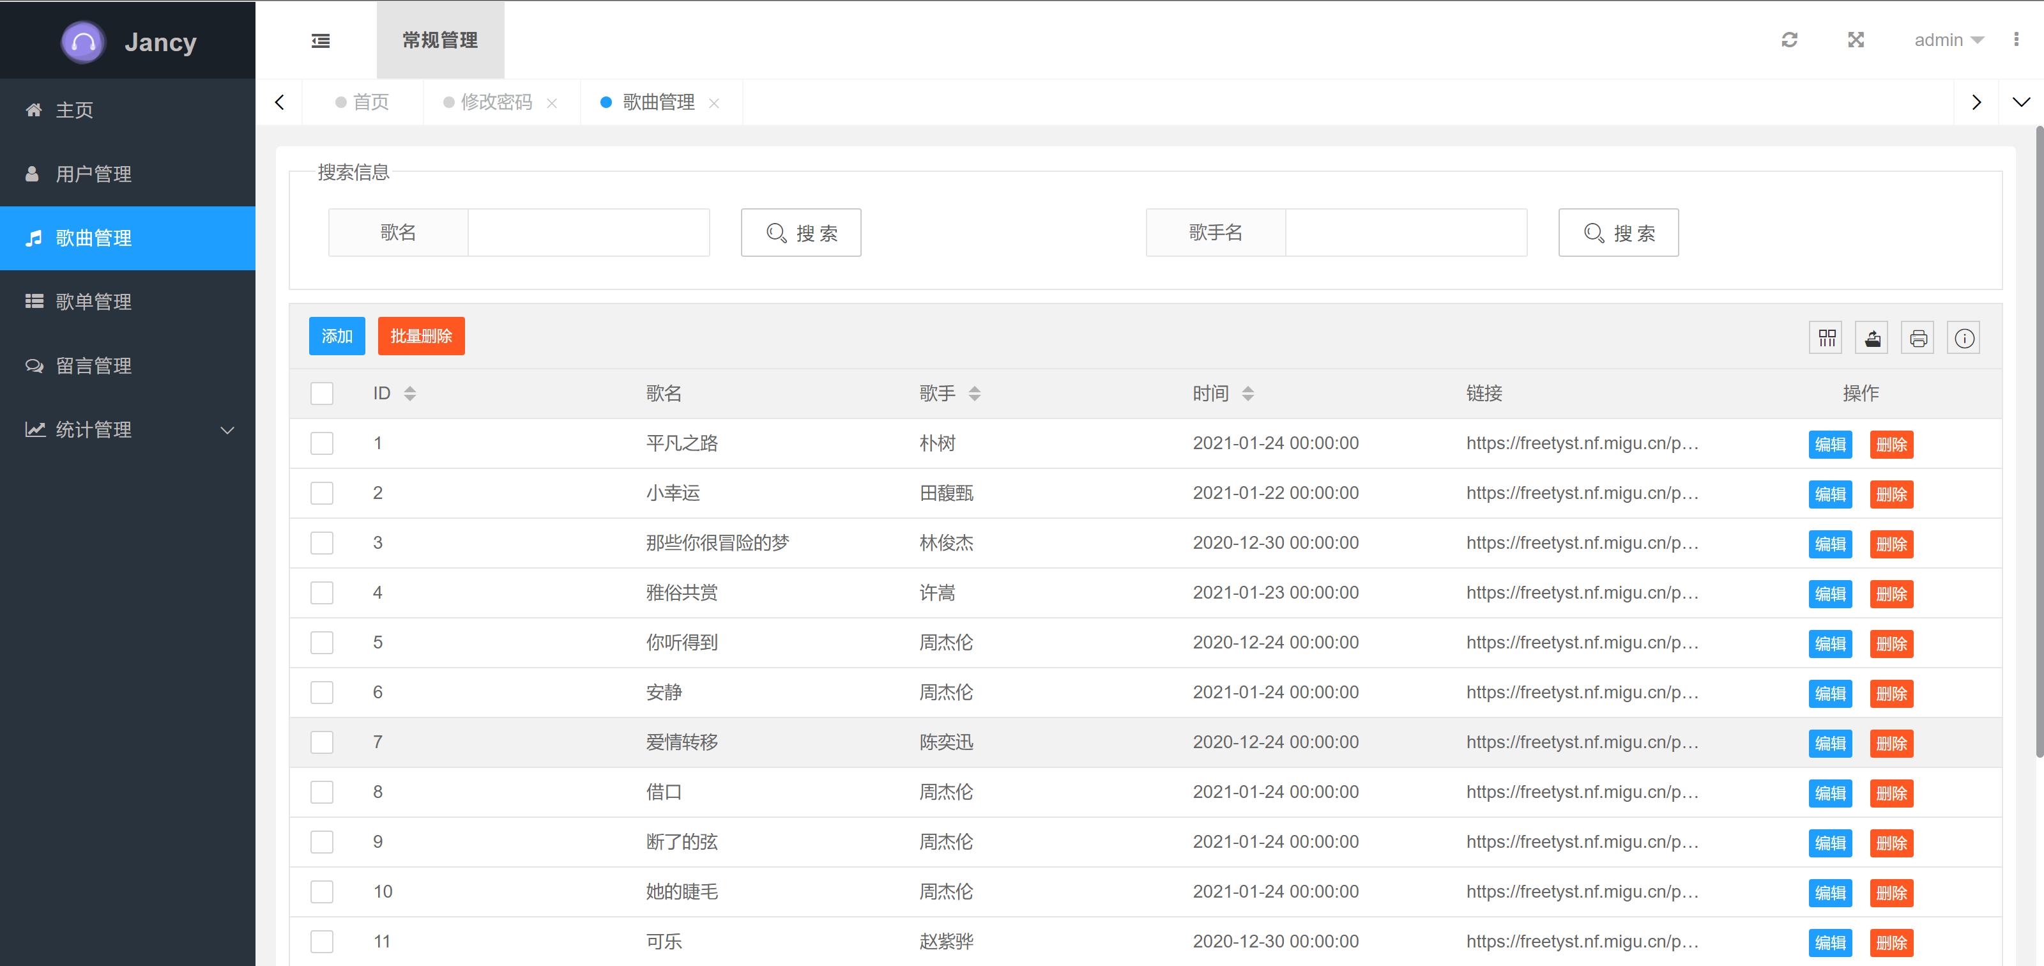Edit the 平凡之路 row via 编辑
This screenshot has height=966, width=2044.
[1831, 445]
